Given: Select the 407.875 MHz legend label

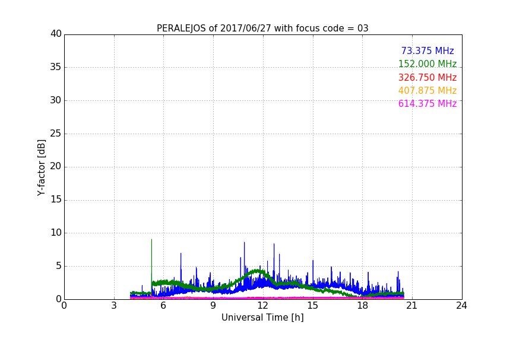Looking at the screenshot, I should (427, 91).
